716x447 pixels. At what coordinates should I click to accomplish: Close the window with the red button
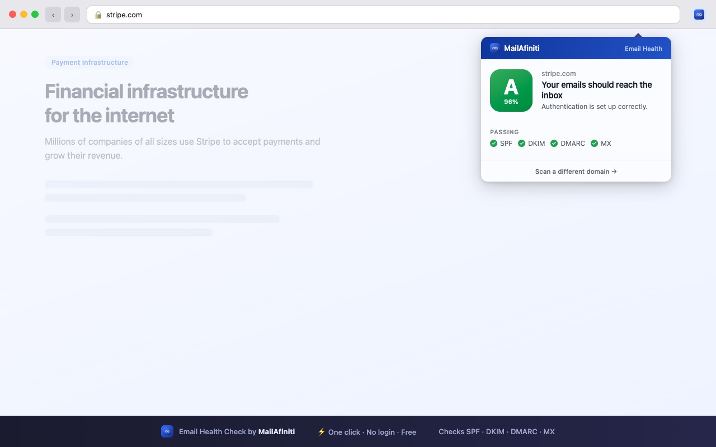coord(12,15)
